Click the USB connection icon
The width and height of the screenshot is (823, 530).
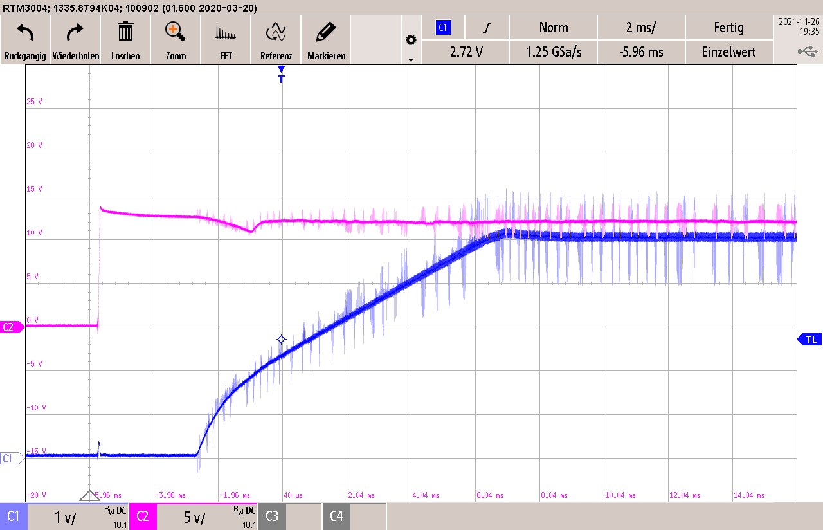(x=808, y=51)
